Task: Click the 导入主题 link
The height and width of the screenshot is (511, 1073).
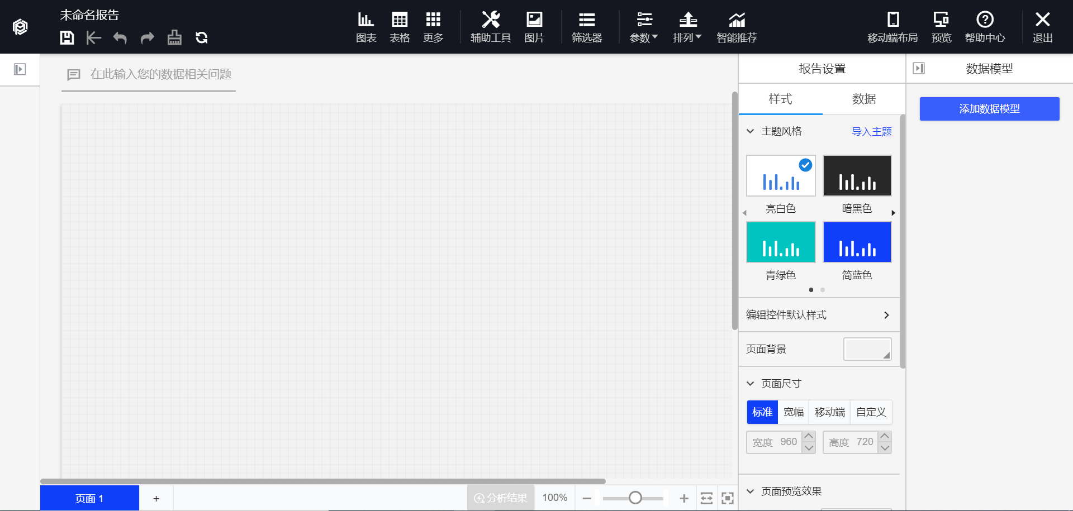Action: [871, 132]
